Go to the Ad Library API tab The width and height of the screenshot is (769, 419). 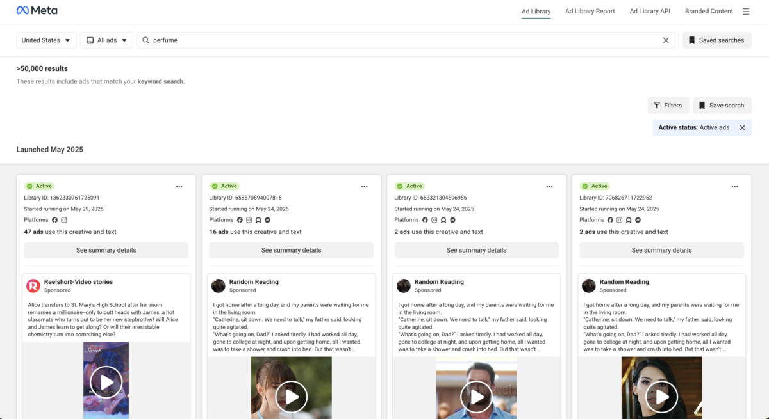650,12
